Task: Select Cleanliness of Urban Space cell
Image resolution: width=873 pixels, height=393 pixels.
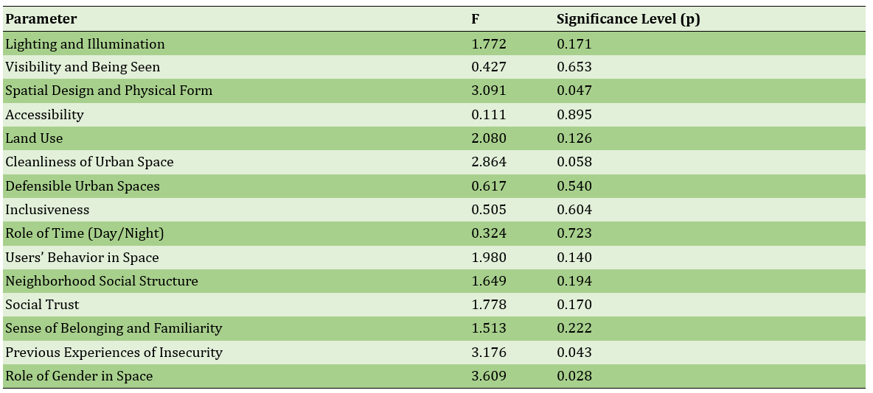Action: pyautogui.click(x=89, y=162)
